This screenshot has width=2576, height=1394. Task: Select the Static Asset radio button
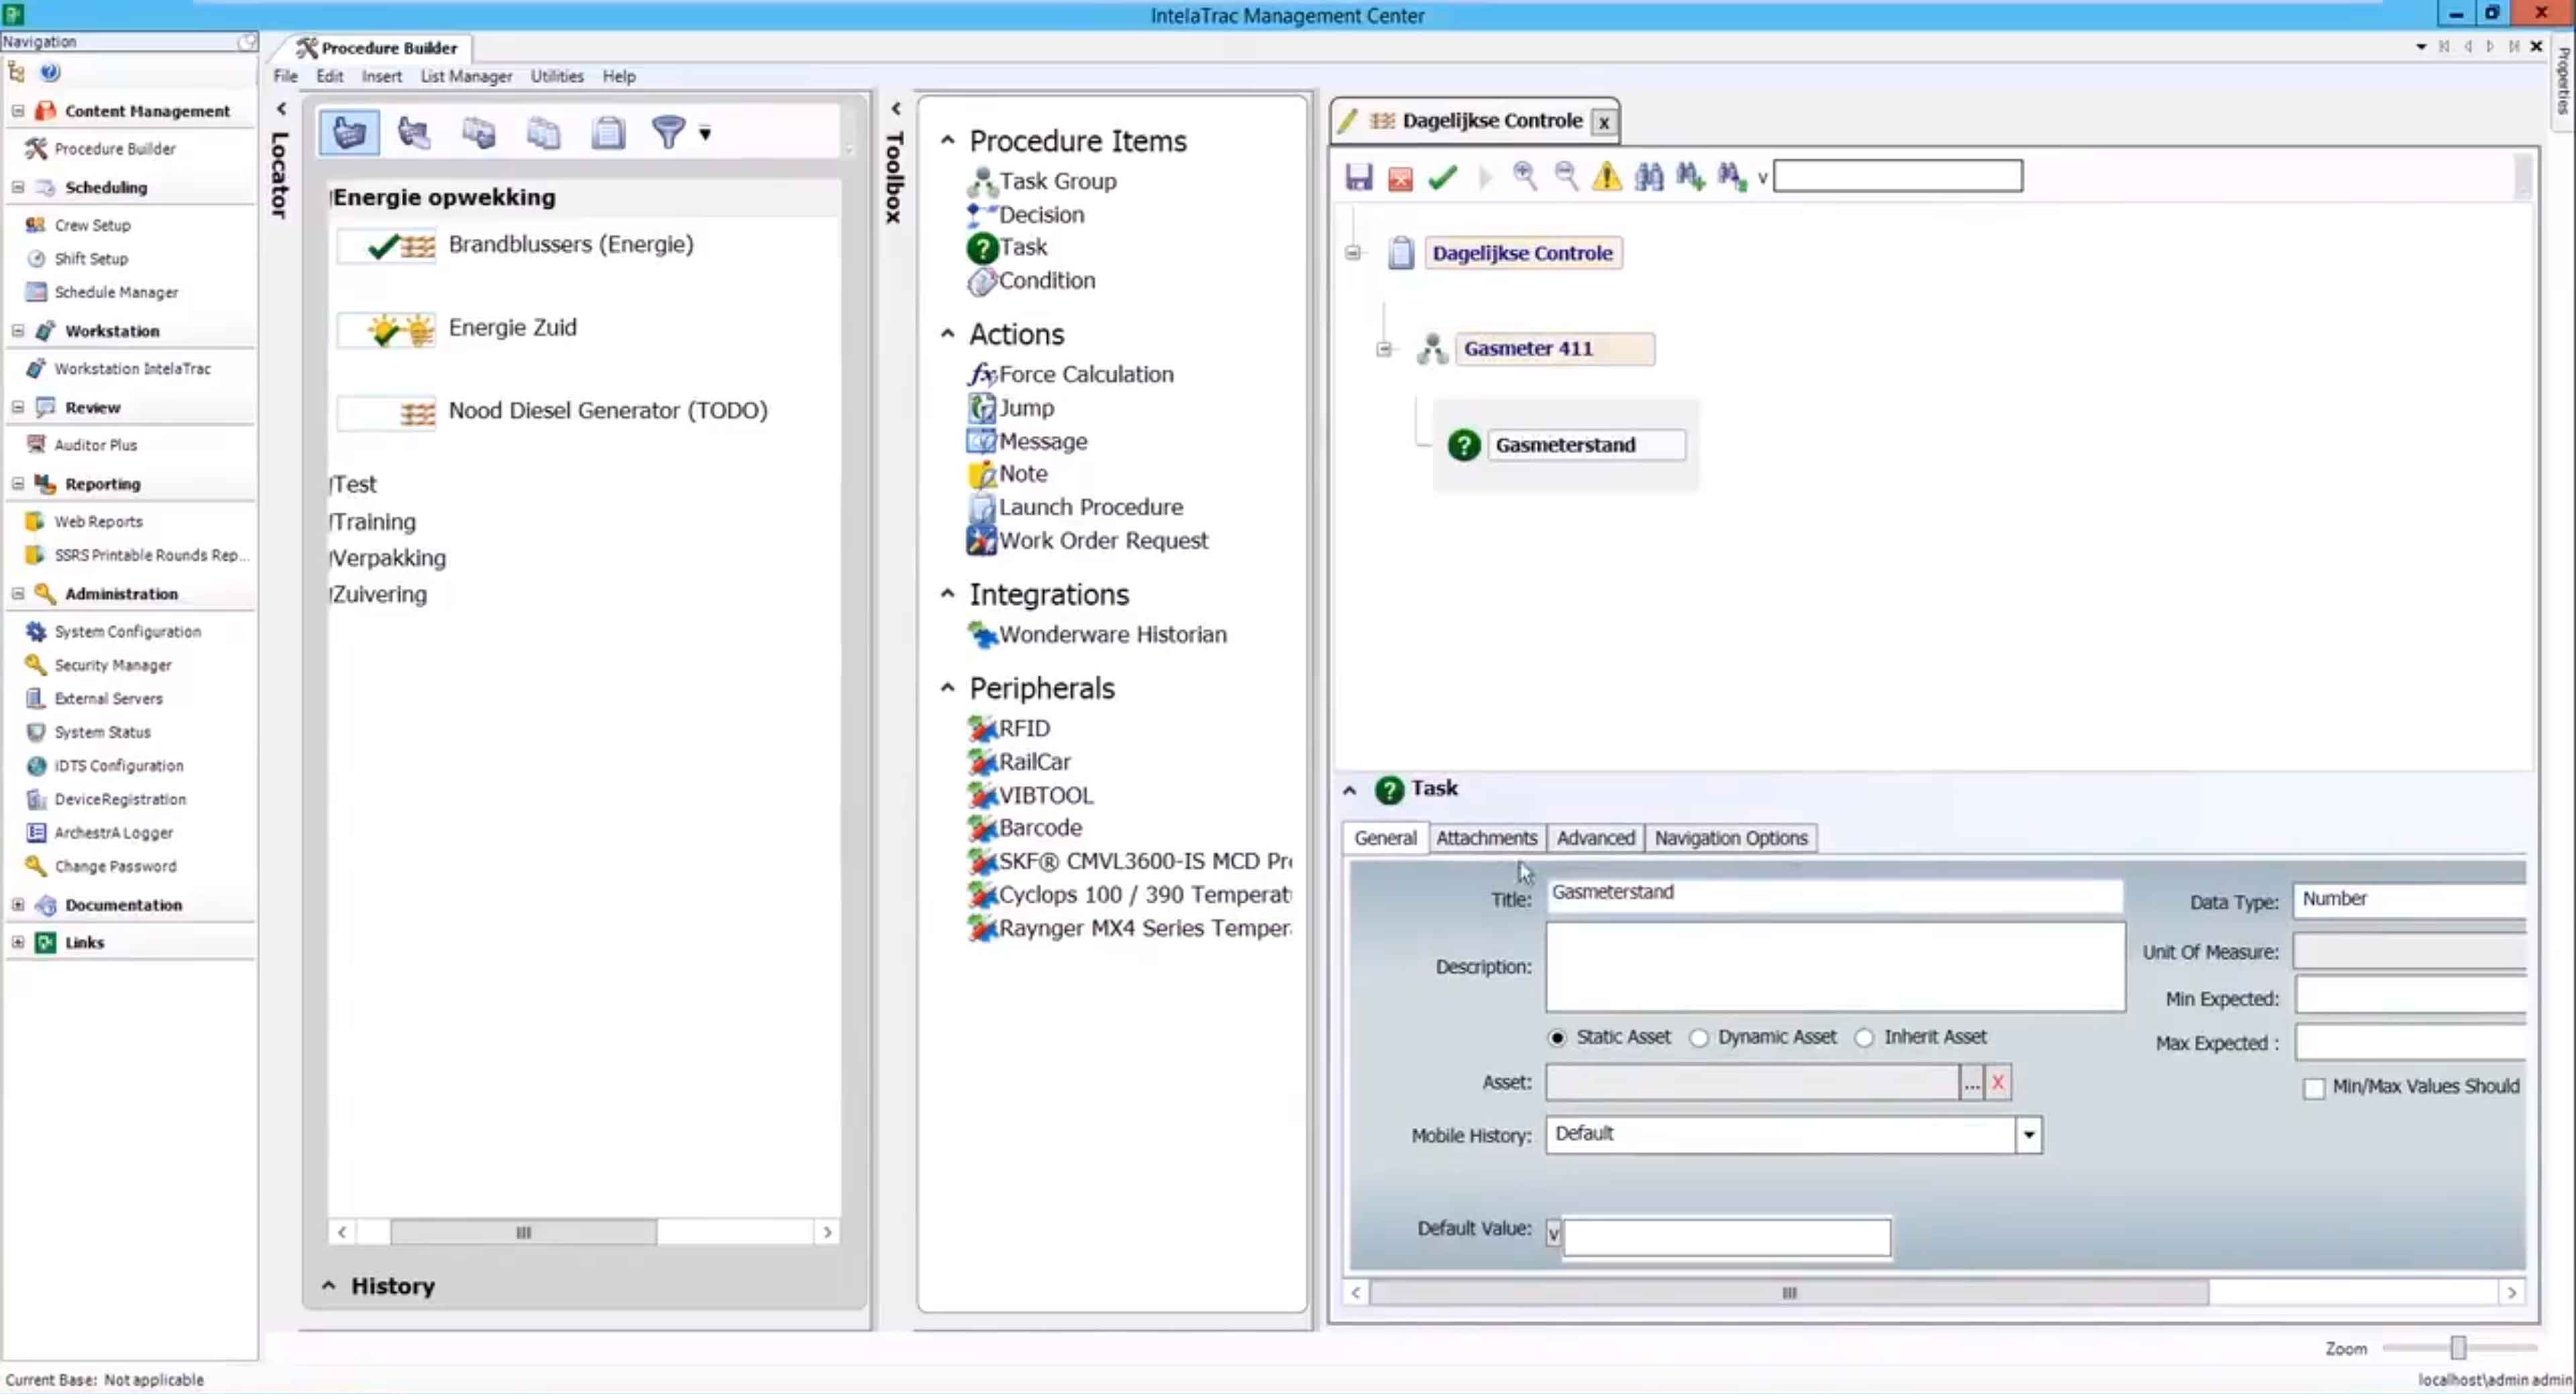click(x=1557, y=1037)
